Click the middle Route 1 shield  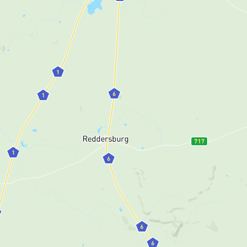click(43, 95)
